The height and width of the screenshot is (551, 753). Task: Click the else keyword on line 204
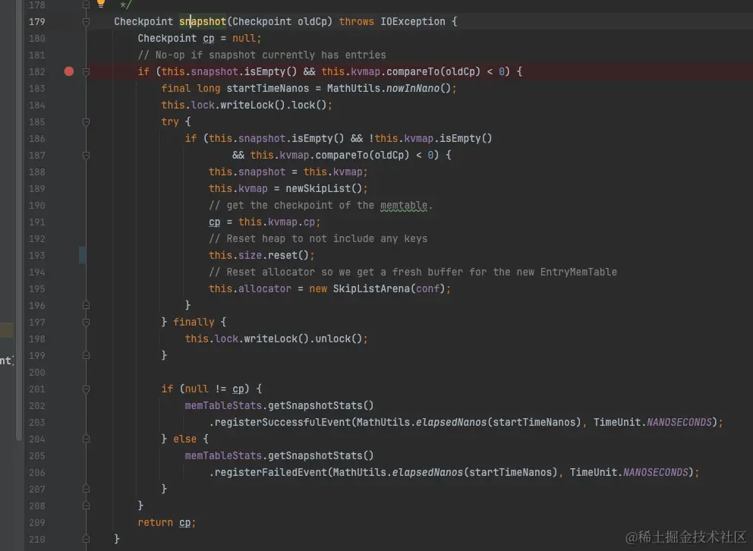tap(185, 439)
